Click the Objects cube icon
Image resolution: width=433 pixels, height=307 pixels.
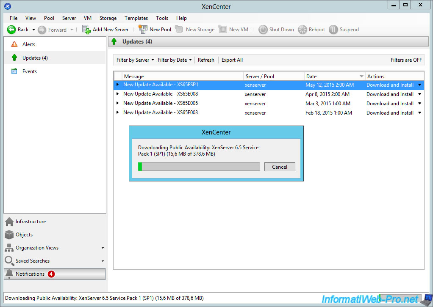(x=9, y=235)
